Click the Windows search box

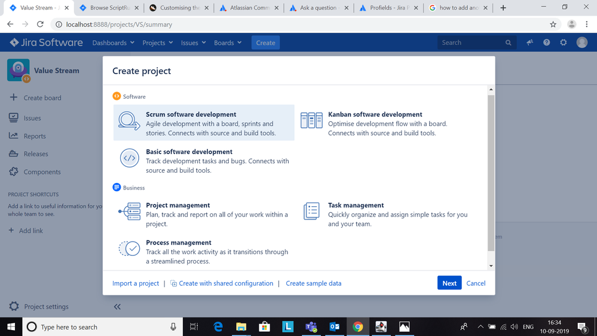pyautogui.click(x=103, y=327)
